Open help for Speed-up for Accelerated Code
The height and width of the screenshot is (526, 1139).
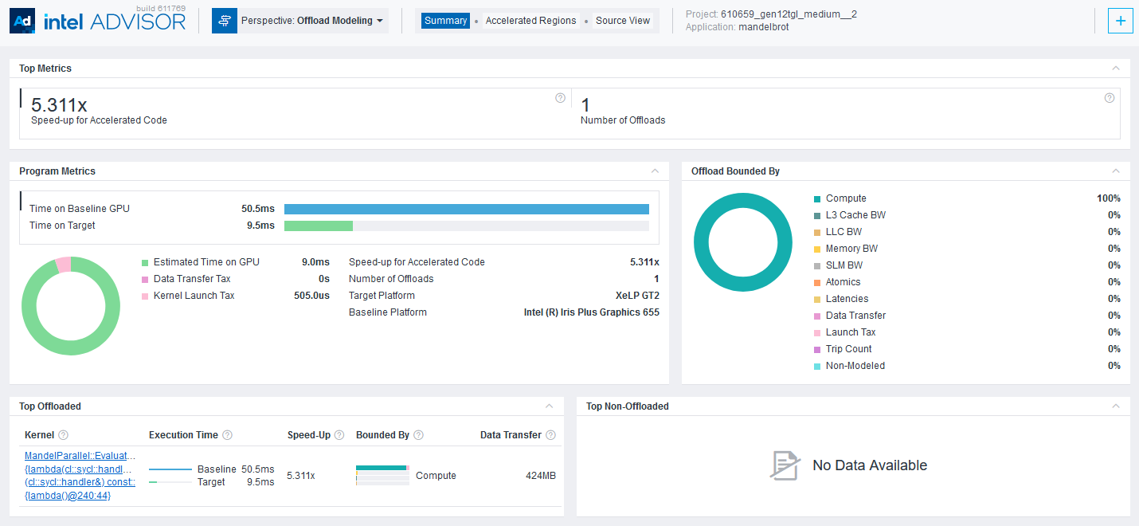560,98
